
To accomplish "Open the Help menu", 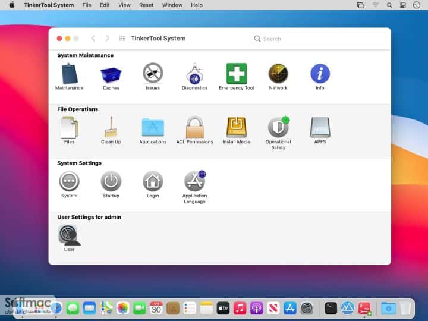I will click(197, 5).
